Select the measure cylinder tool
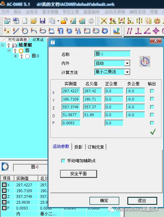Viewport: 164px width, 217px height. pyautogui.click(x=60, y=31)
